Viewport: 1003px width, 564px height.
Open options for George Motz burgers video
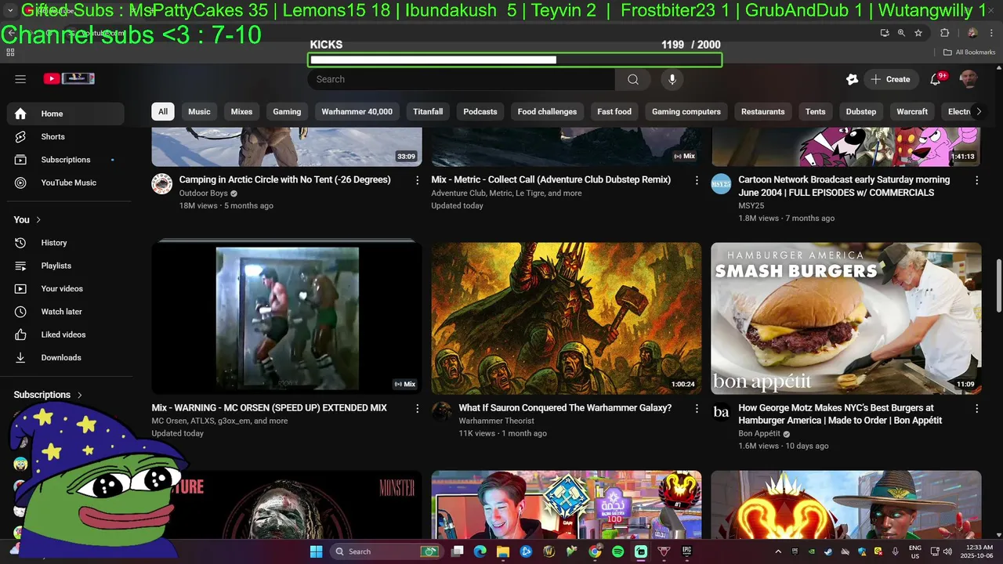pyautogui.click(x=976, y=409)
